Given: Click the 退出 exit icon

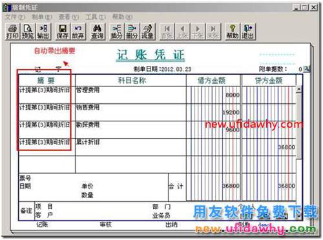Looking at the screenshot, I should pos(248,32).
